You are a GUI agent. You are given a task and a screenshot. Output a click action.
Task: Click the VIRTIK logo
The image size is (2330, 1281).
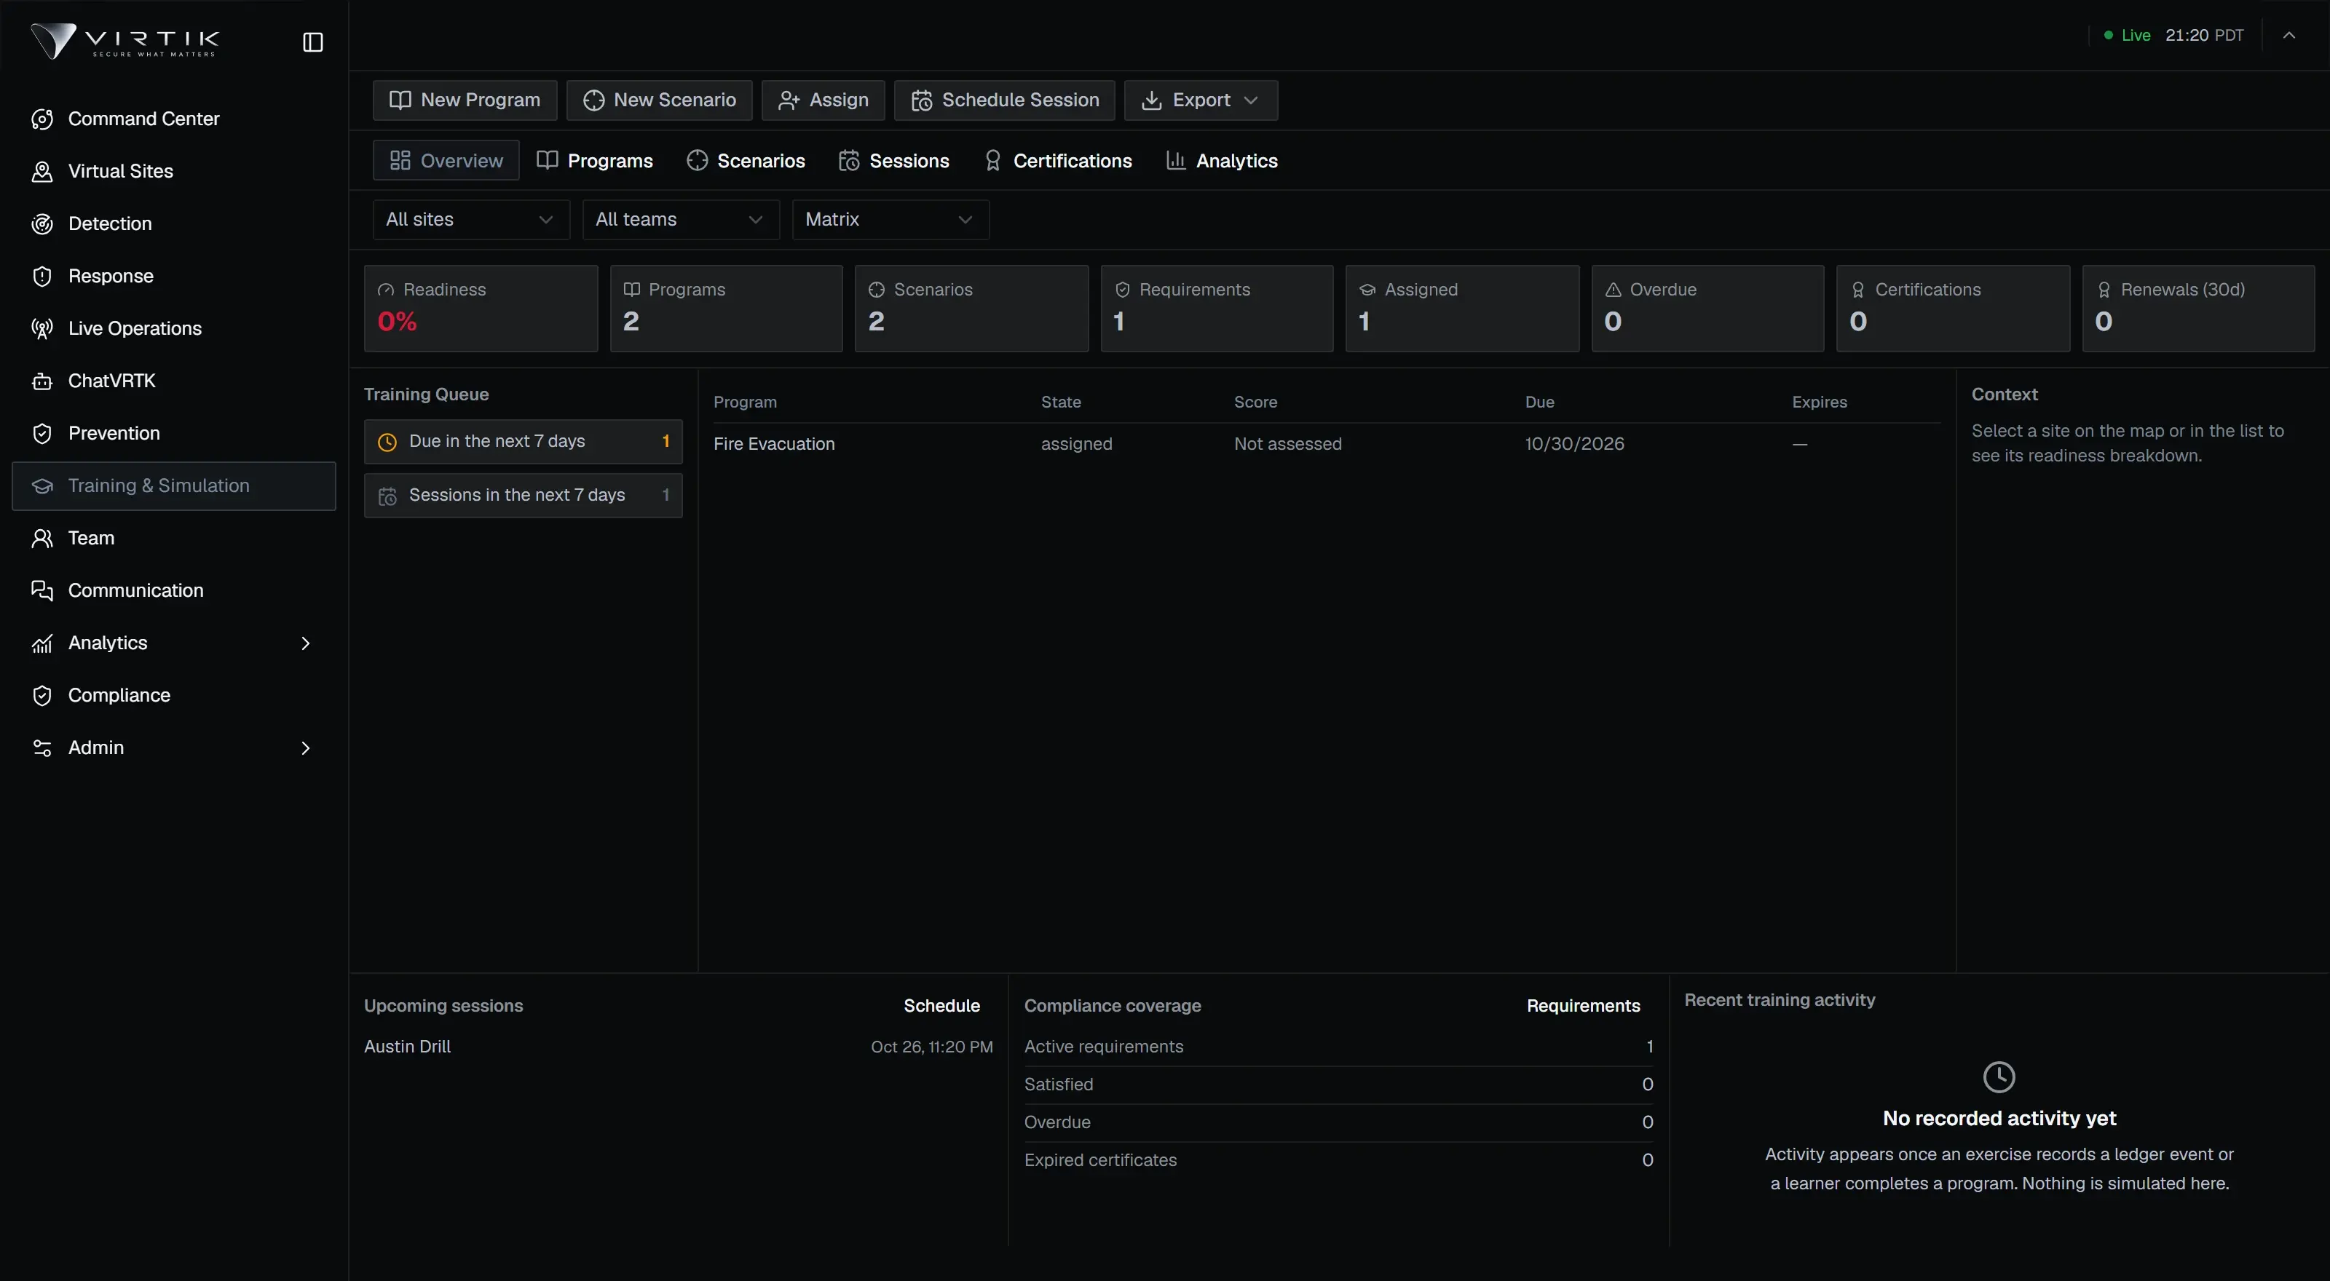125,41
